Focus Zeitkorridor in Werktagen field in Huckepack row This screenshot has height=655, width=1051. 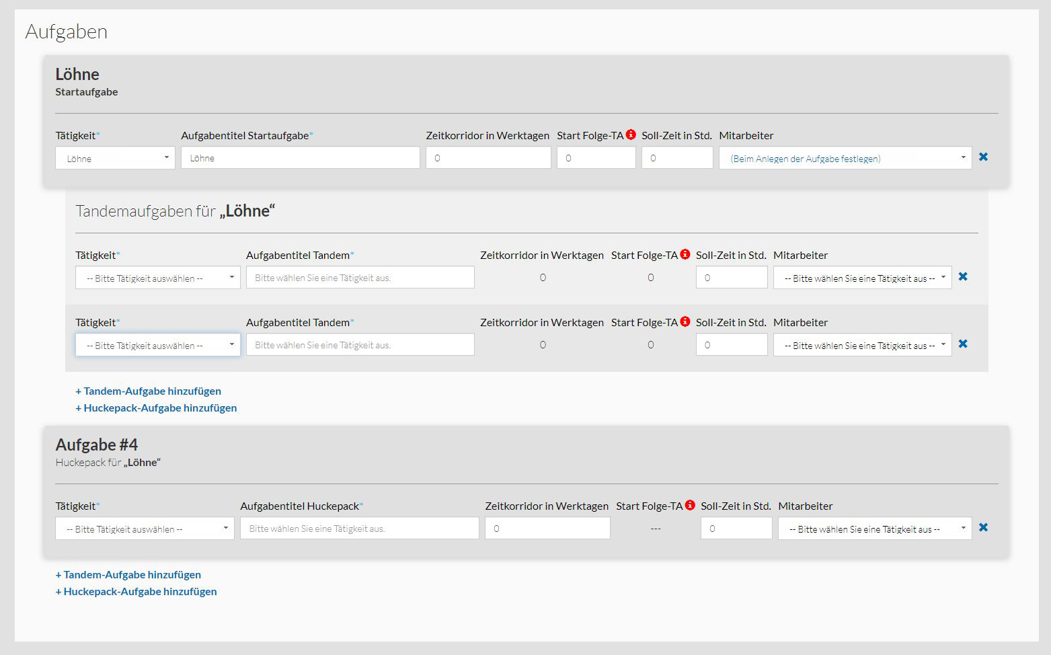tap(547, 529)
